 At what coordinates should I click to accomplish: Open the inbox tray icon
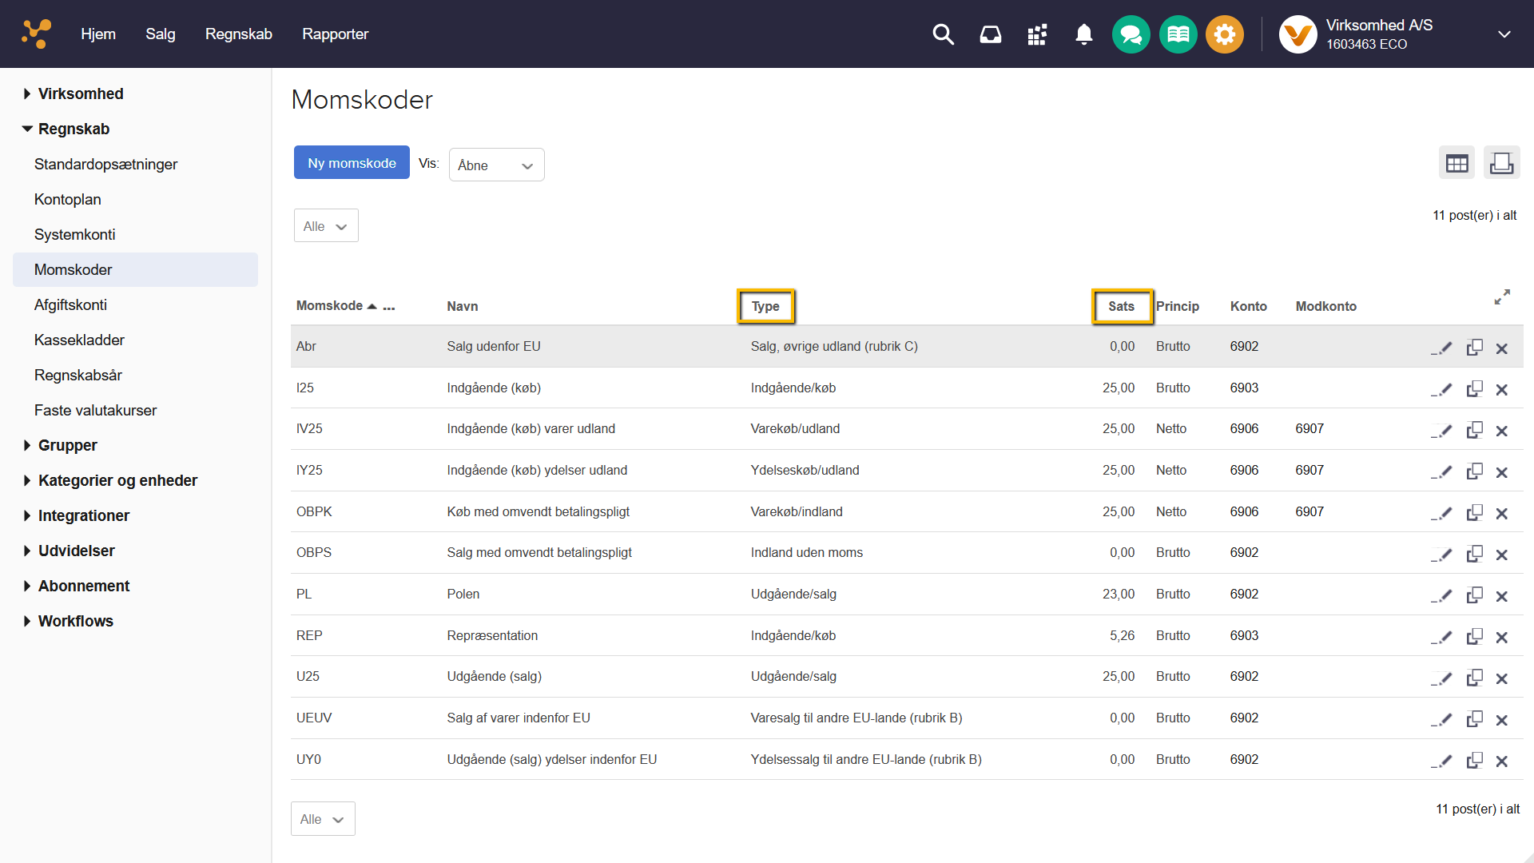(990, 34)
